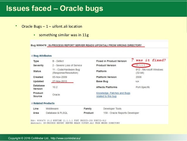Click Platform Version value 2008

(x=138, y=77)
